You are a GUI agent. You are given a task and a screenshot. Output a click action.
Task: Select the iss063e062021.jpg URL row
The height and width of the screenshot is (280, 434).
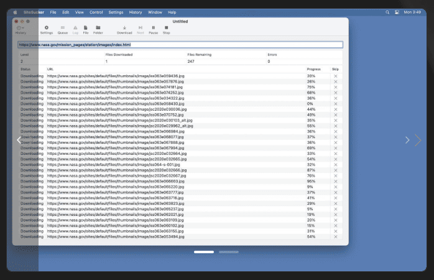pos(180,215)
